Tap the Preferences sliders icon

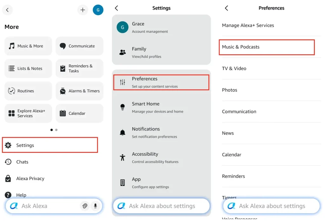pos(123,82)
